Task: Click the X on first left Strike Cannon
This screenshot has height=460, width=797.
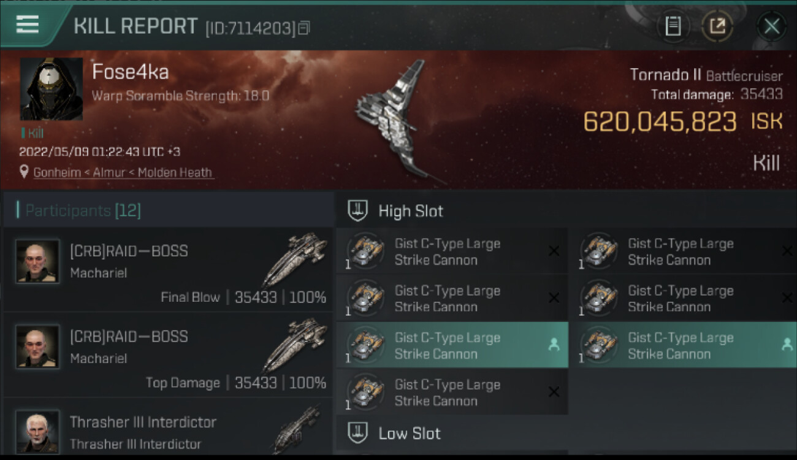Action: pyautogui.click(x=554, y=251)
